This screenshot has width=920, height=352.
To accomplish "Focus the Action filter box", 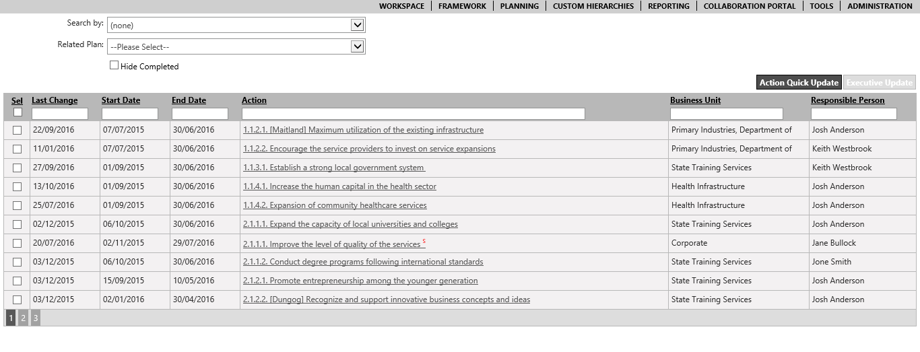I will tap(414, 114).
